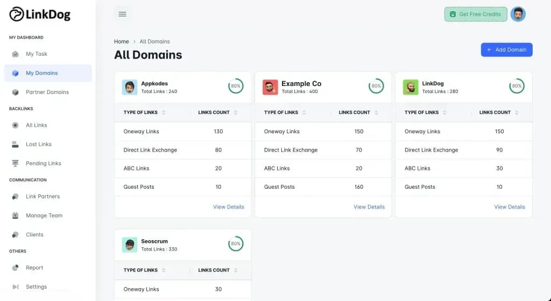
Task: Click Appkodes ABC Links row
Action: point(183,168)
